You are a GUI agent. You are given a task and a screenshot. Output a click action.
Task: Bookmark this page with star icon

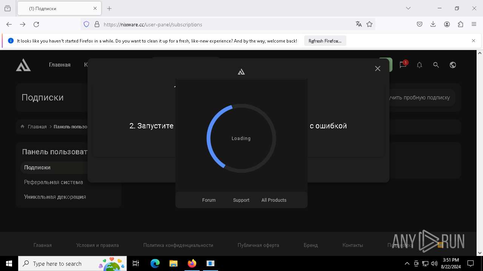(x=369, y=24)
